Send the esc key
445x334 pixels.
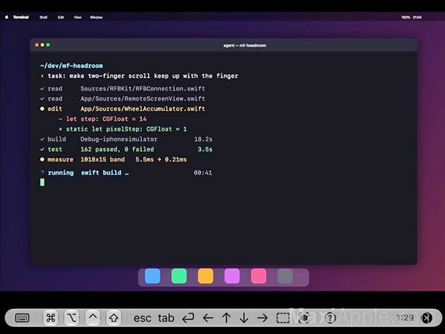click(x=142, y=318)
